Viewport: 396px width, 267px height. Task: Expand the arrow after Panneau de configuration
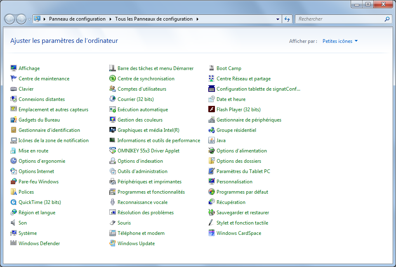coord(111,19)
